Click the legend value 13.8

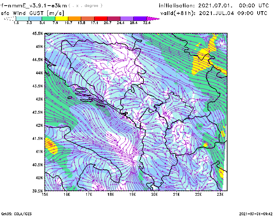(82, 23)
